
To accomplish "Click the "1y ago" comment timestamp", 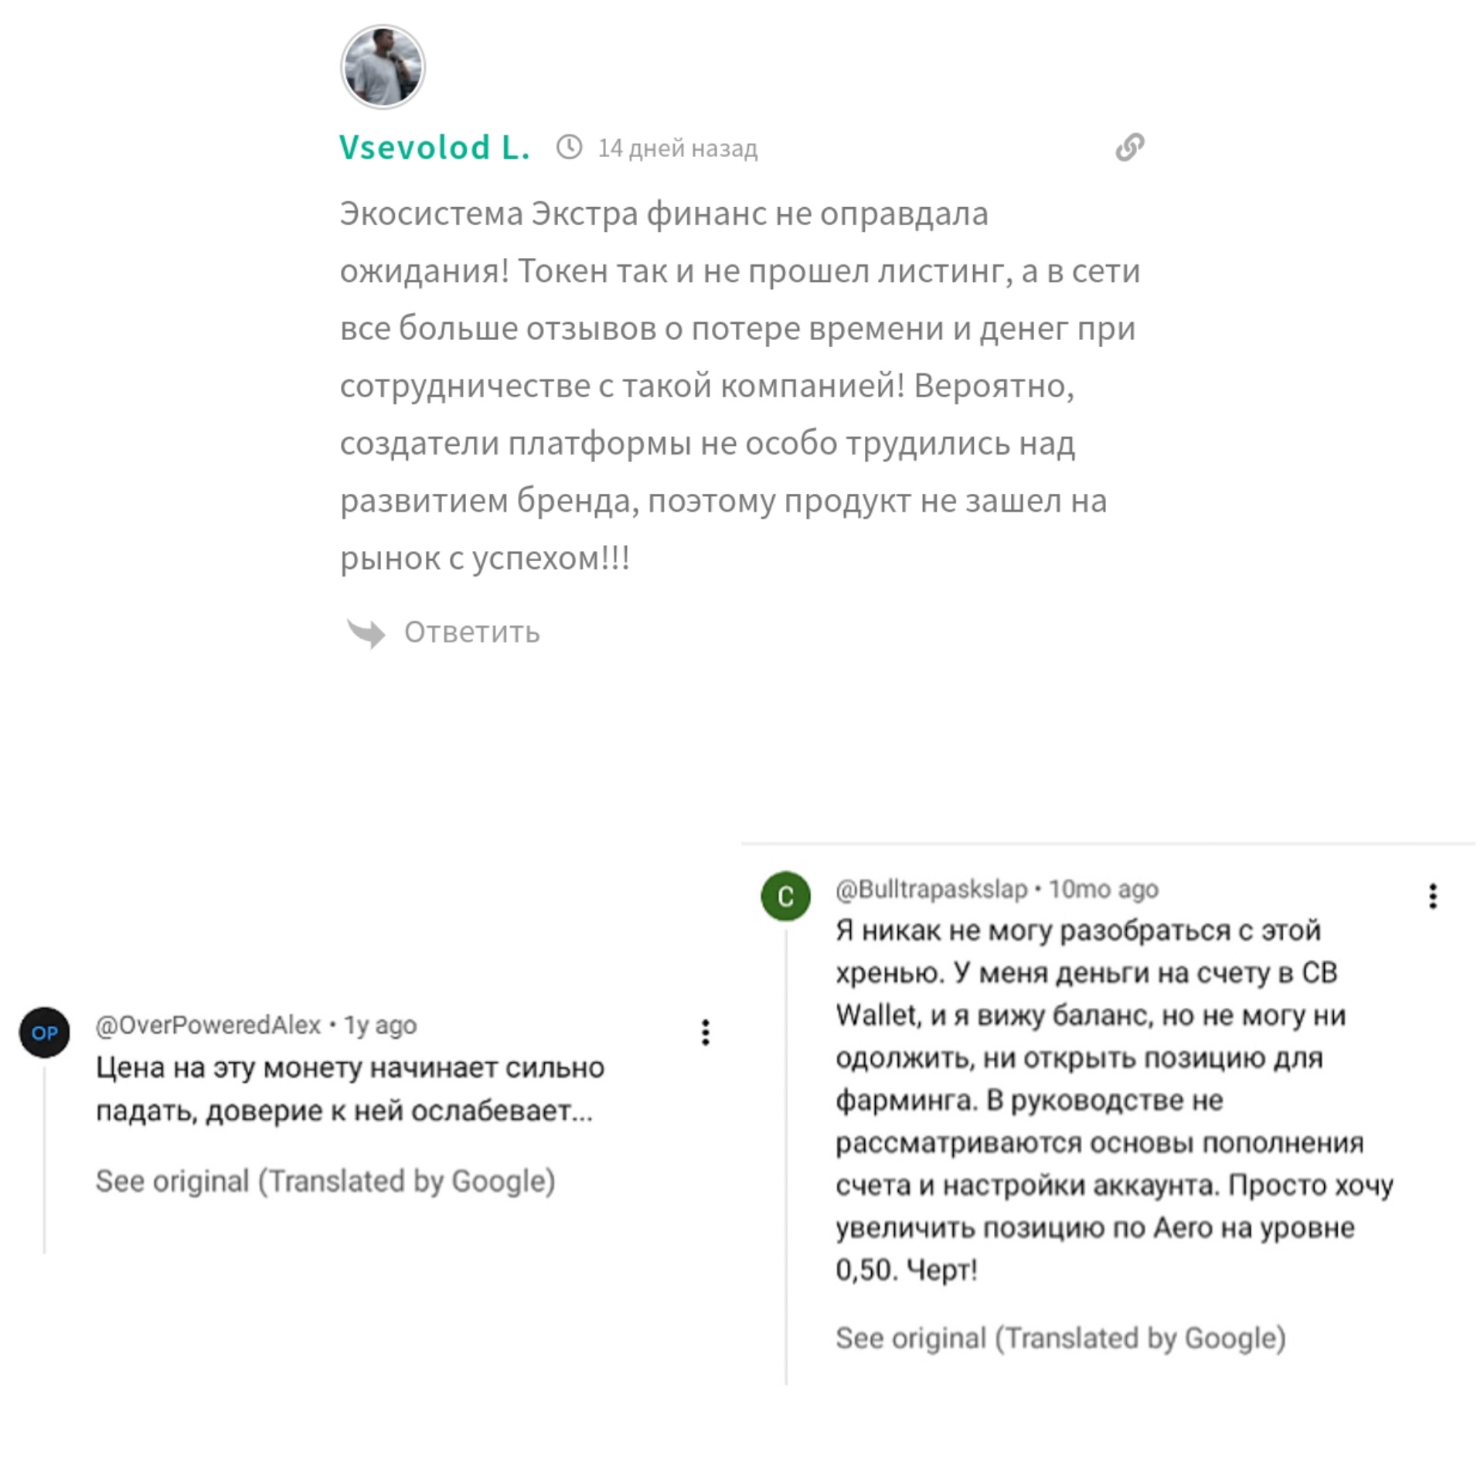I will 380,1025.
